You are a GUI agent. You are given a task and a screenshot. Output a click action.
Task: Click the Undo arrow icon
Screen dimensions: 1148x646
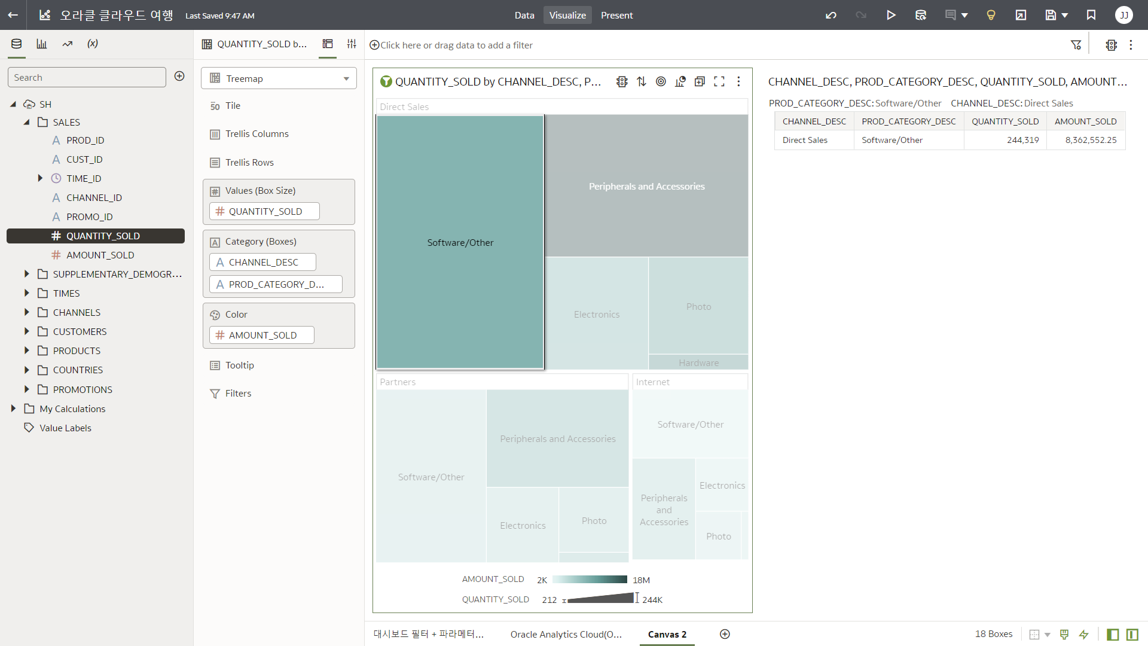831,15
